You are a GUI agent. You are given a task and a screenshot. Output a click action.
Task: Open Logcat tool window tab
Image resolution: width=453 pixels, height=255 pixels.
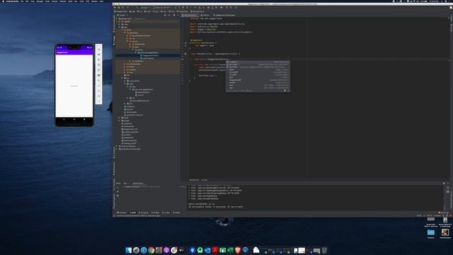144,212
